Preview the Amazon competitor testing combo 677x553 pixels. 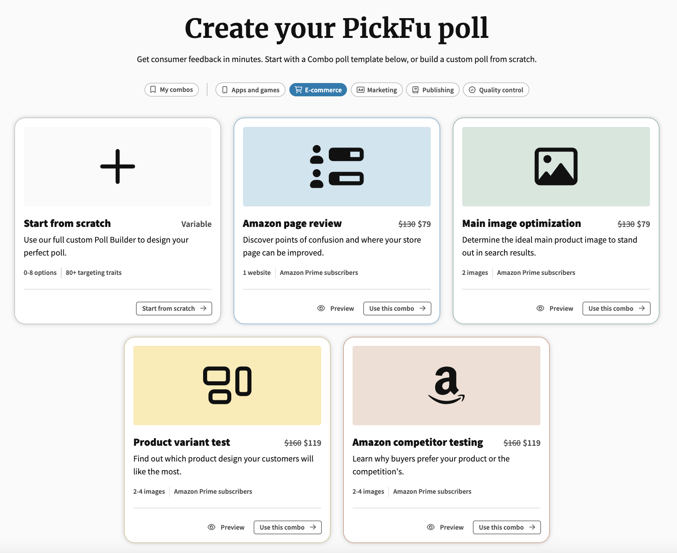tap(445, 527)
